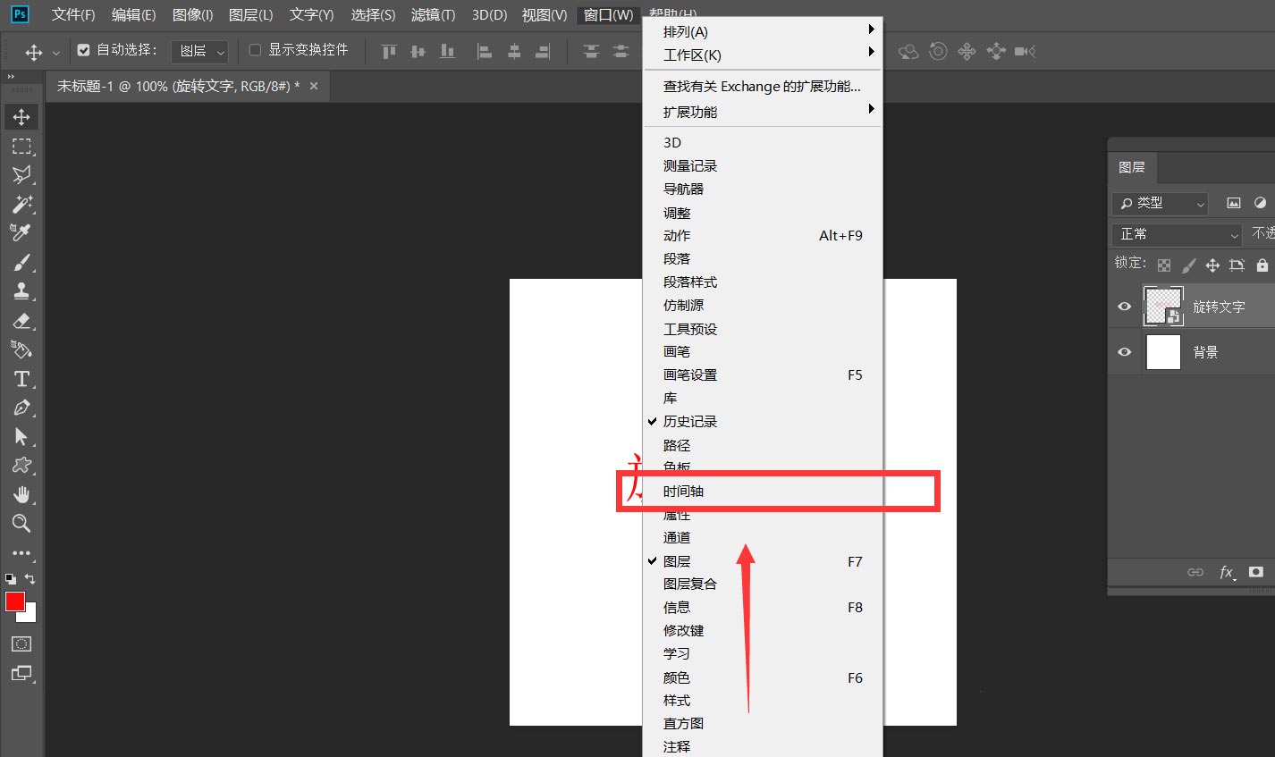This screenshot has width=1275, height=757.
Task: Select the 旋转文字 layer thumbnail
Action: [1162, 306]
